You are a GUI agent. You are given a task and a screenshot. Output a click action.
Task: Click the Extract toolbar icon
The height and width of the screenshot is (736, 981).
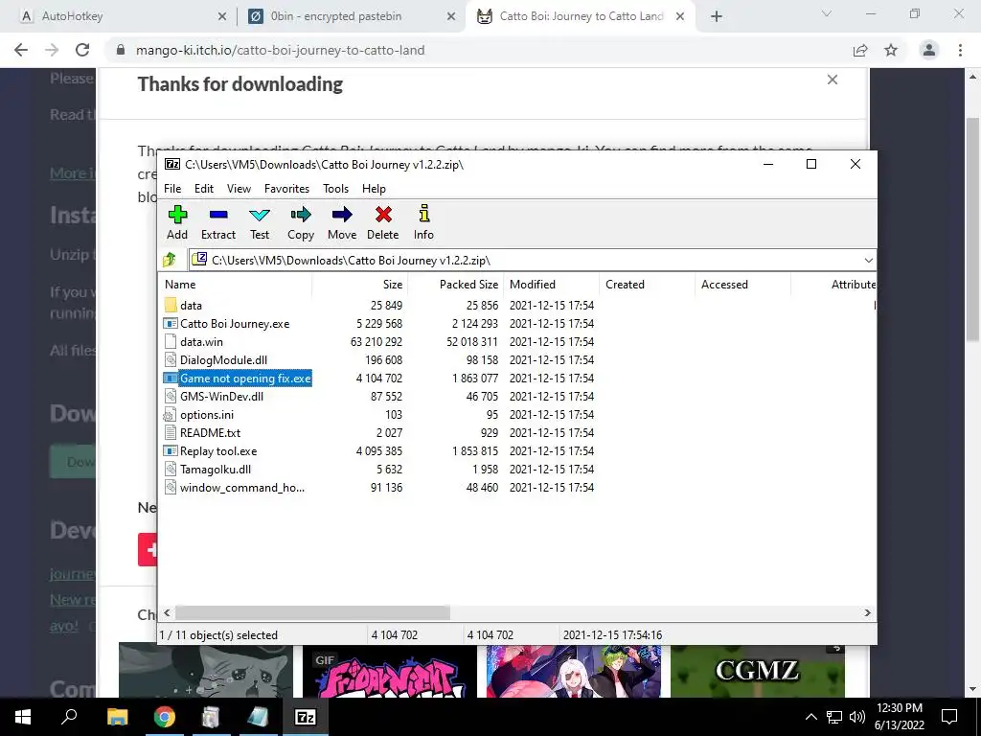[x=218, y=215]
